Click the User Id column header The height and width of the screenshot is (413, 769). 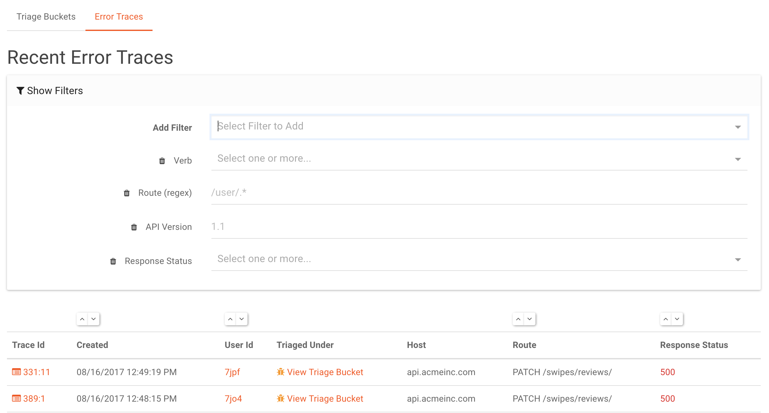click(239, 345)
